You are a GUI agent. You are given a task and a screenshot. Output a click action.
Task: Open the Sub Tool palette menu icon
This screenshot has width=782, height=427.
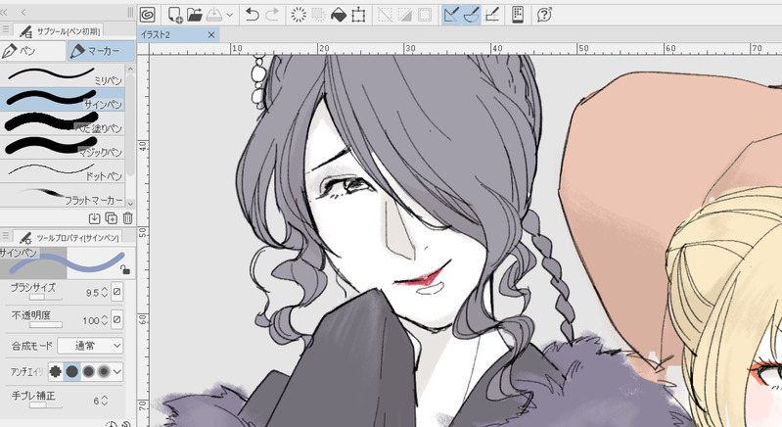point(6,30)
